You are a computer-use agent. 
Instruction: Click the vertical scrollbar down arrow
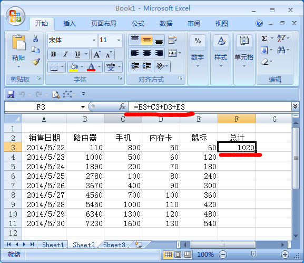pyautogui.click(x=296, y=236)
